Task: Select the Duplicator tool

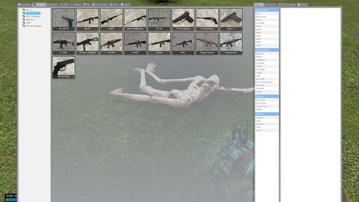Action: pos(267,60)
